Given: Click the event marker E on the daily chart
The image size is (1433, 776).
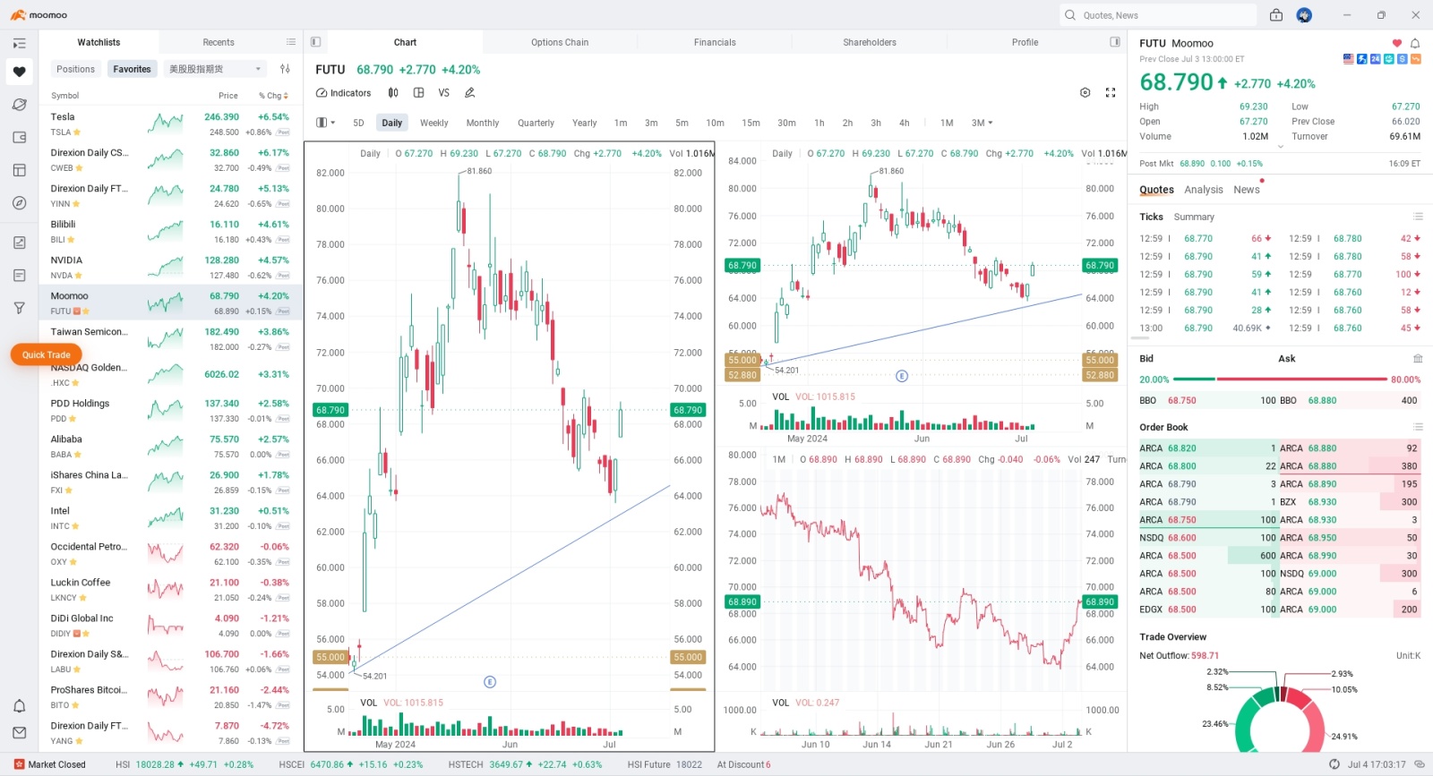Looking at the screenshot, I should [490, 682].
